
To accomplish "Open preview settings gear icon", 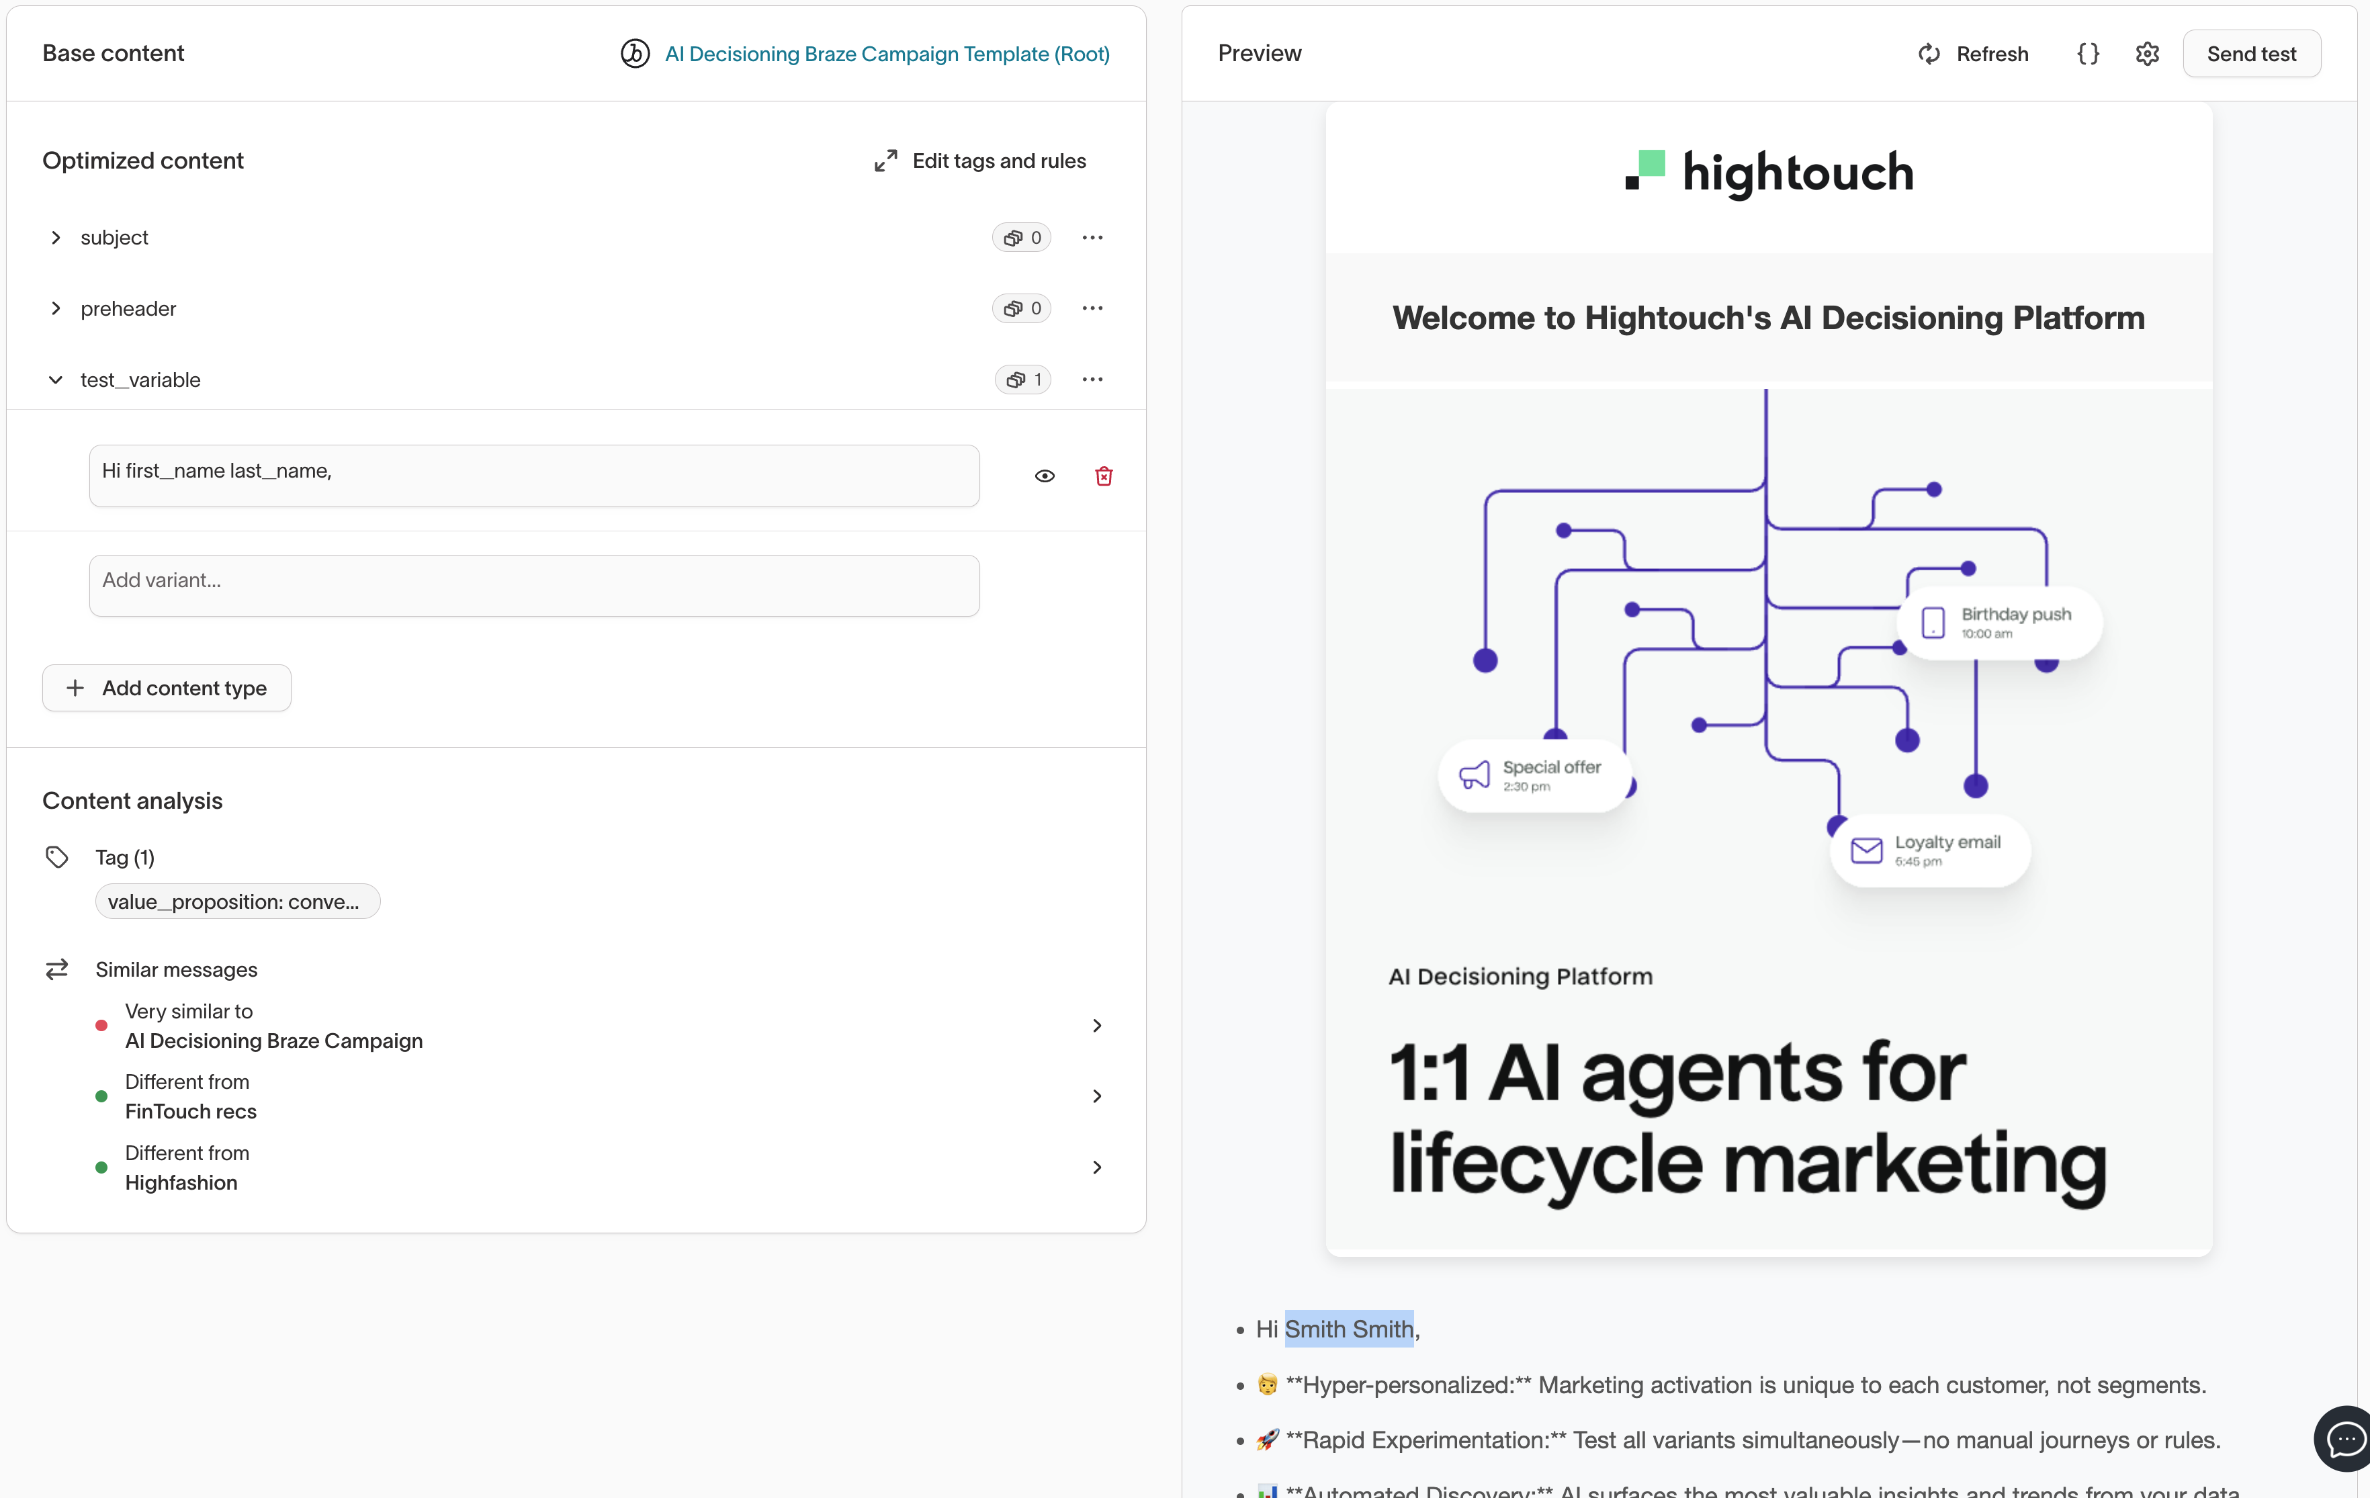I will 2146,54.
